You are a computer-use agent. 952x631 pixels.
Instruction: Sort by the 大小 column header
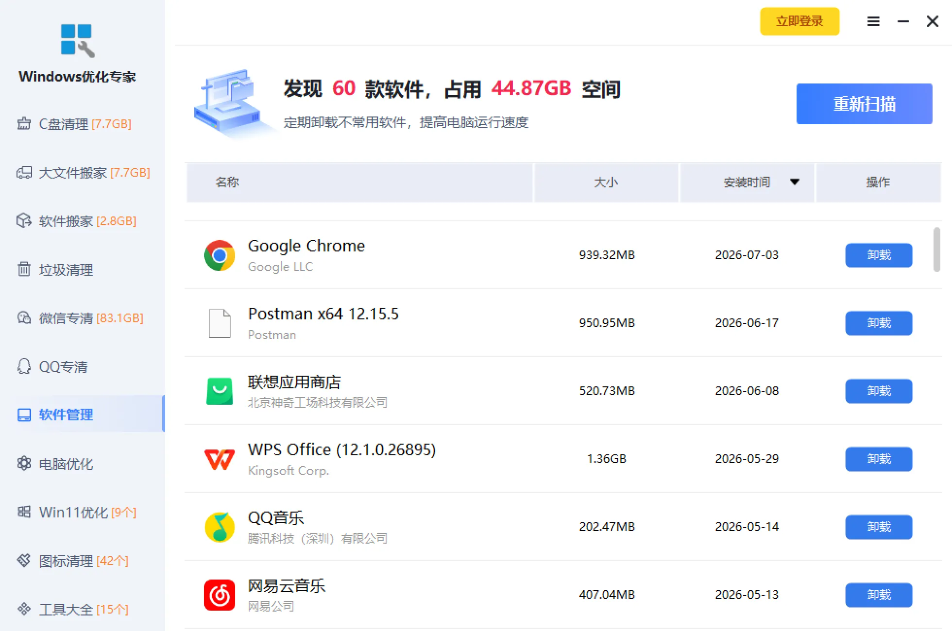606,183
